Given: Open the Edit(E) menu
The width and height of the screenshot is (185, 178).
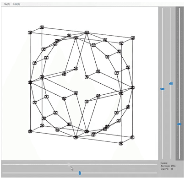Looking at the screenshot, I should pyautogui.click(x=16, y=4).
